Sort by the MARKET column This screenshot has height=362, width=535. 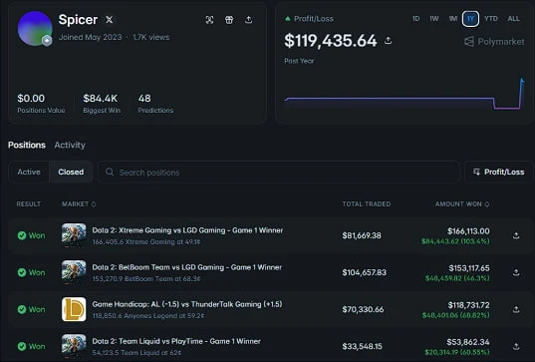pyautogui.click(x=79, y=203)
